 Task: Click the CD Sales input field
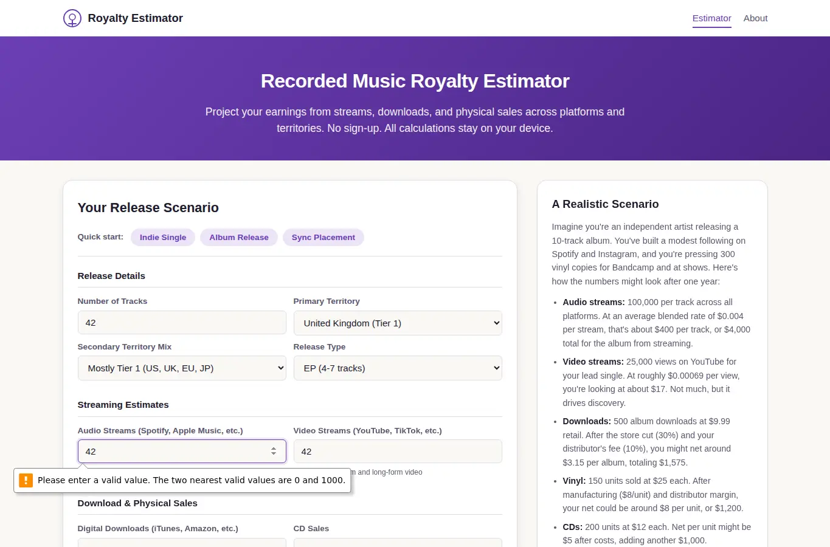[x=398, y=542]
